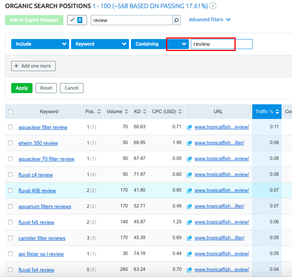Check the aquaclear 70 filter review row
The width and height of the screenshot is (292, 277).
coord(10,159)
